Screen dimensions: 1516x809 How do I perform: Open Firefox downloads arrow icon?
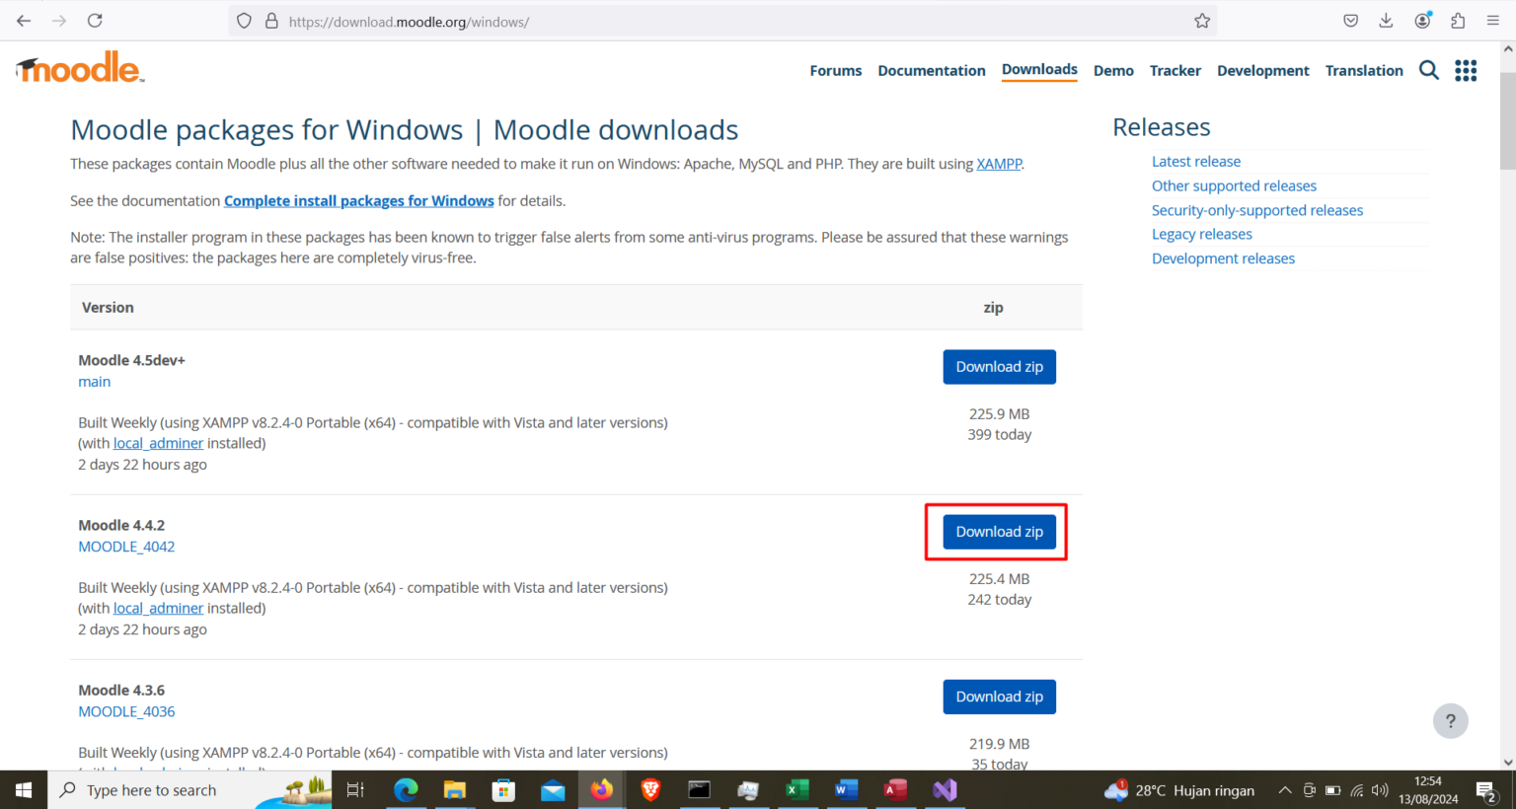[1386, 21]
